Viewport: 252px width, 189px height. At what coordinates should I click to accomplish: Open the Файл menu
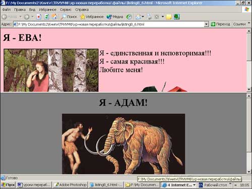coord(6,10)
